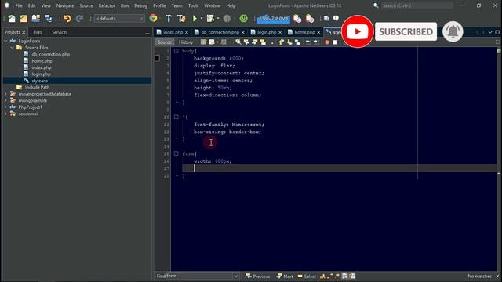Select home.php in project tree

coord(42,61)
